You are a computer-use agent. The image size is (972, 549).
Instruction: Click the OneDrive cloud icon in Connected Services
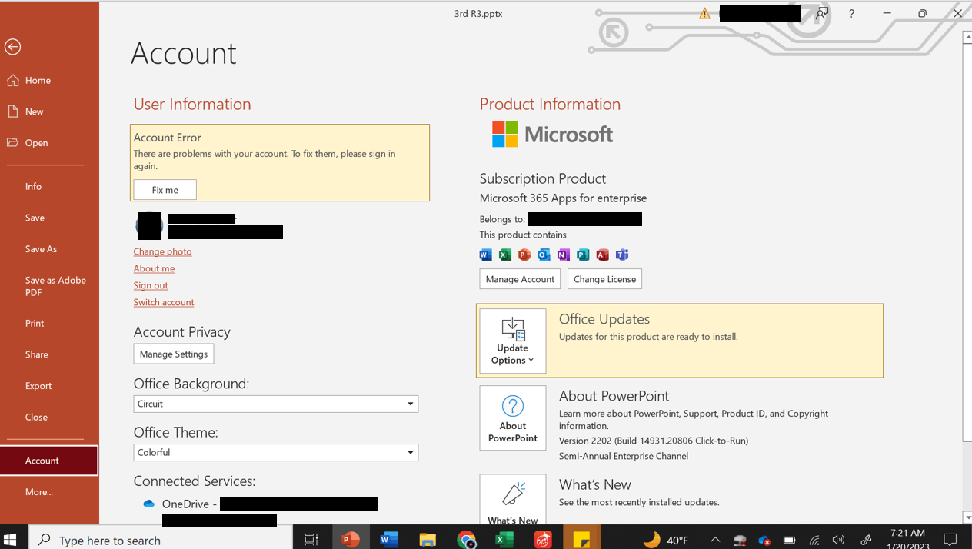click(148, 504)
